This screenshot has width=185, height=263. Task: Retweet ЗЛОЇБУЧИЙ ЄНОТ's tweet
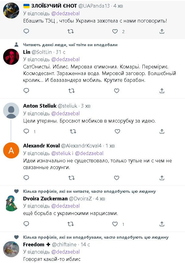click(x=70, y=31)
